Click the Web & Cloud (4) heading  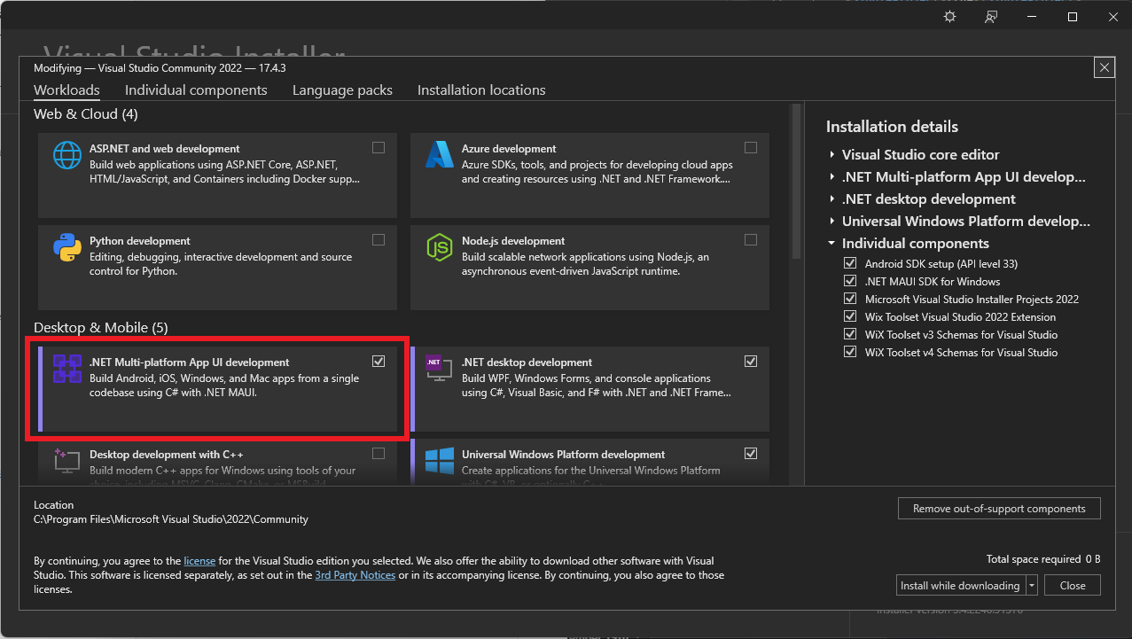click(86, 114)
